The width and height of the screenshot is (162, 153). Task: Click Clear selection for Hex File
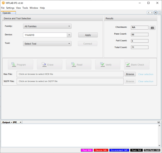click(x=146, y=74)
